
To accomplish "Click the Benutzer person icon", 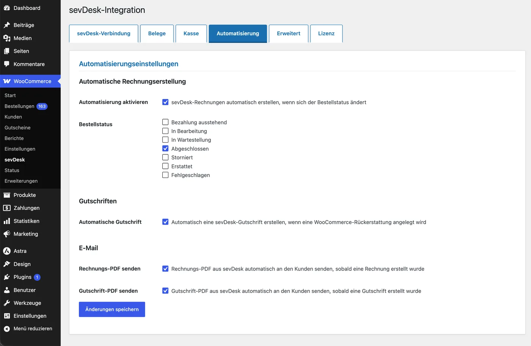I will pos(7,290).
